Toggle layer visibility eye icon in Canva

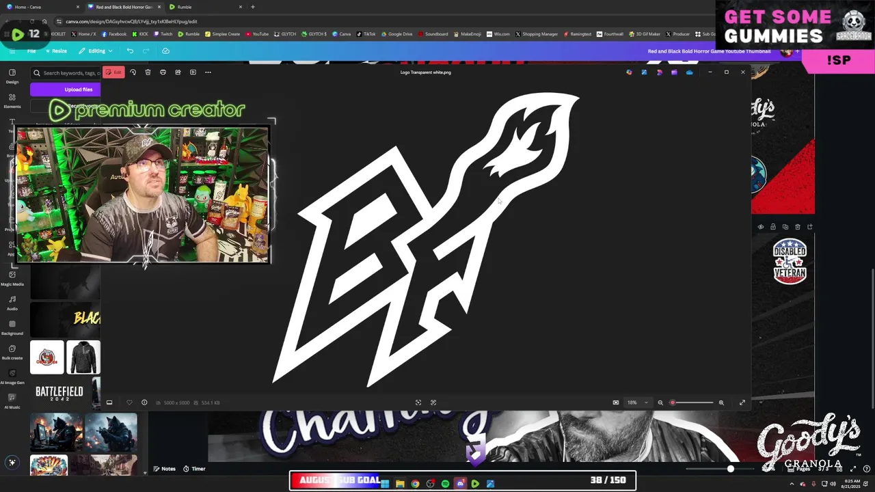pos(761,227)
